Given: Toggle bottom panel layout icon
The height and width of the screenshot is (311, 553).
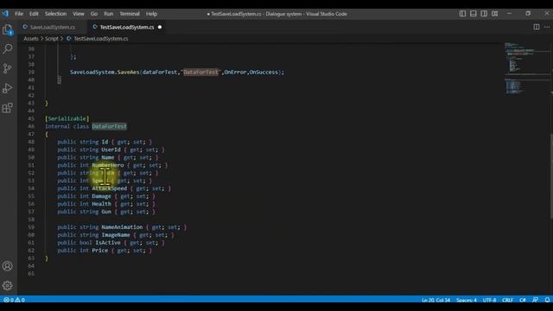Looking at the screenshot, I should tap(474, 14).
